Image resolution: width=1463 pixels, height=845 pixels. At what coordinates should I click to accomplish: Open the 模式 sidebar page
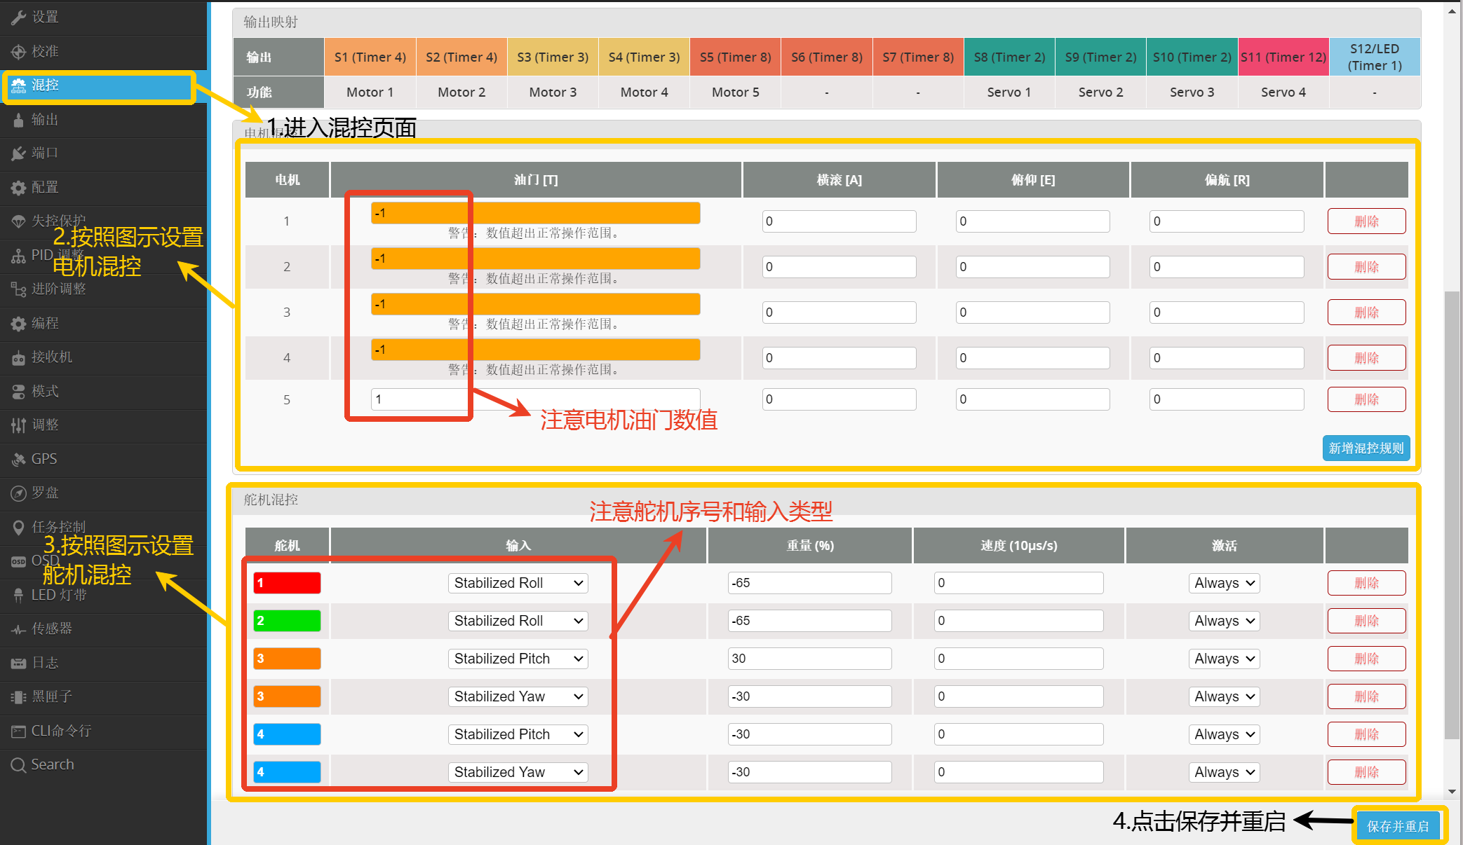45,392
